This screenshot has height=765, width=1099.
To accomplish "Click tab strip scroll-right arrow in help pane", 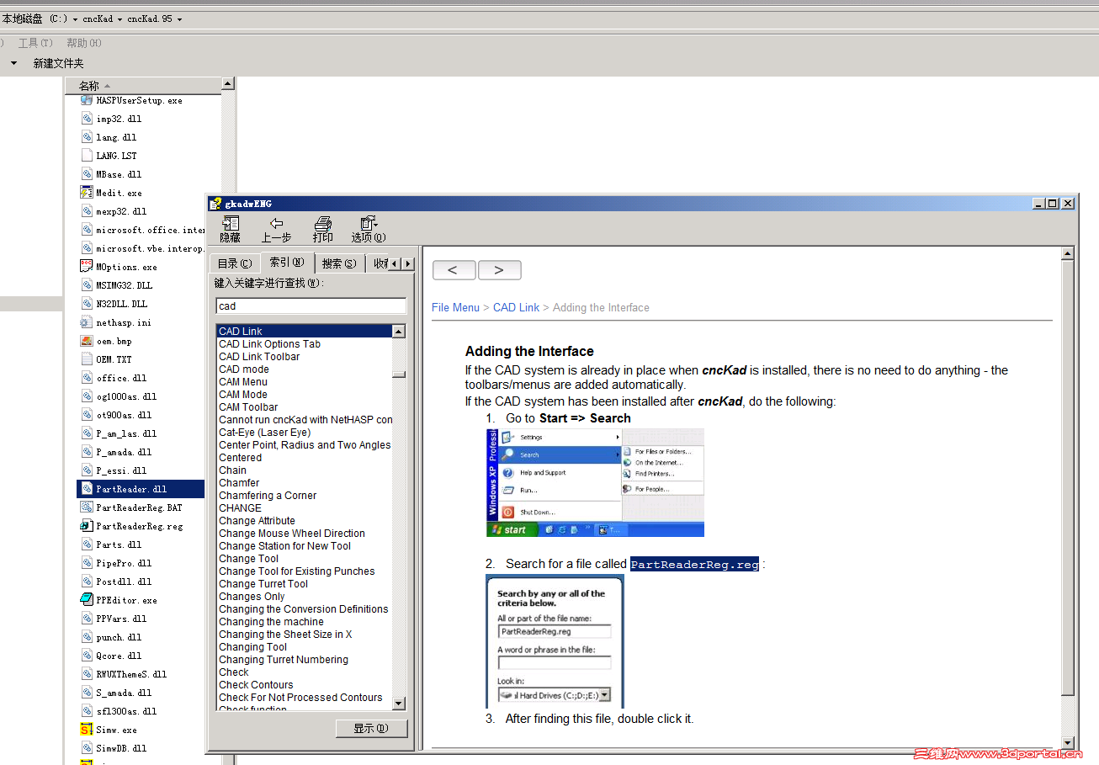I will (408, 263).
